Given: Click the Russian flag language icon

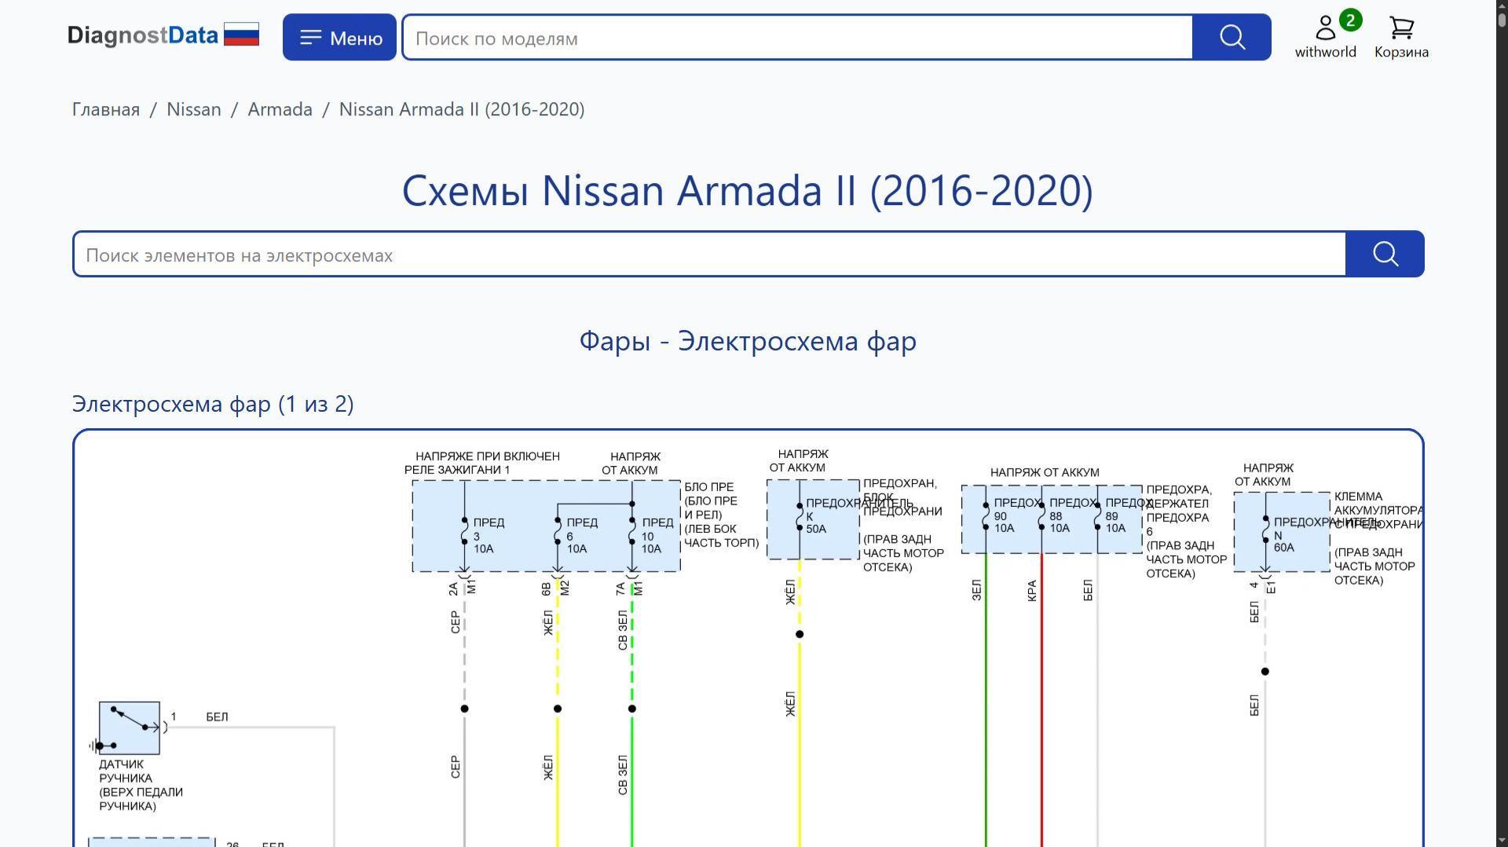Looking at the screenshot, I should point(241,35).
